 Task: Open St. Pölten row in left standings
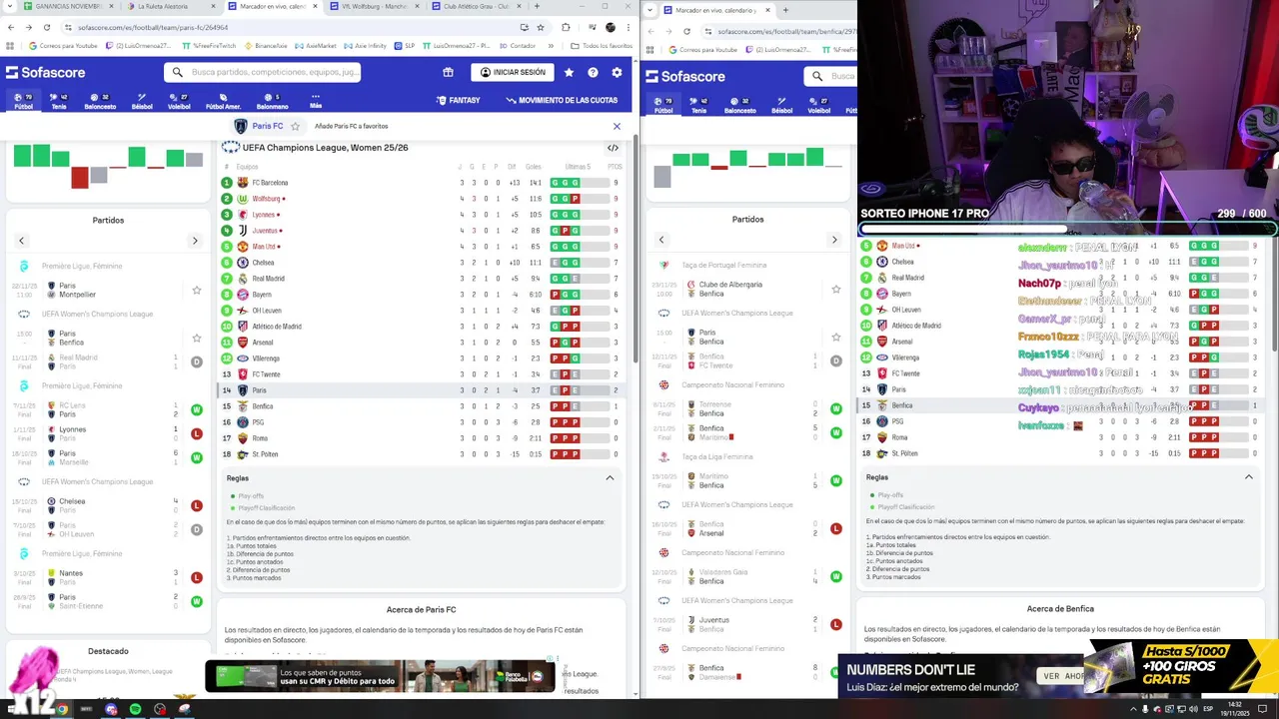coord(422,454)
